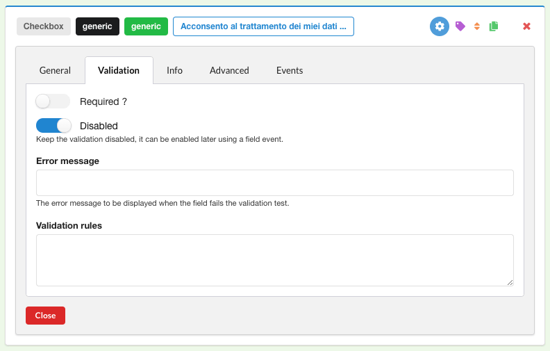Viewport: 550px width, 351px height.
Task: Click the purple tag icon
Action: [x=460, y=26]
